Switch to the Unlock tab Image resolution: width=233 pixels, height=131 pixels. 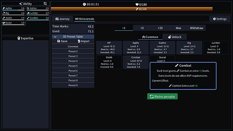(175, 37)
